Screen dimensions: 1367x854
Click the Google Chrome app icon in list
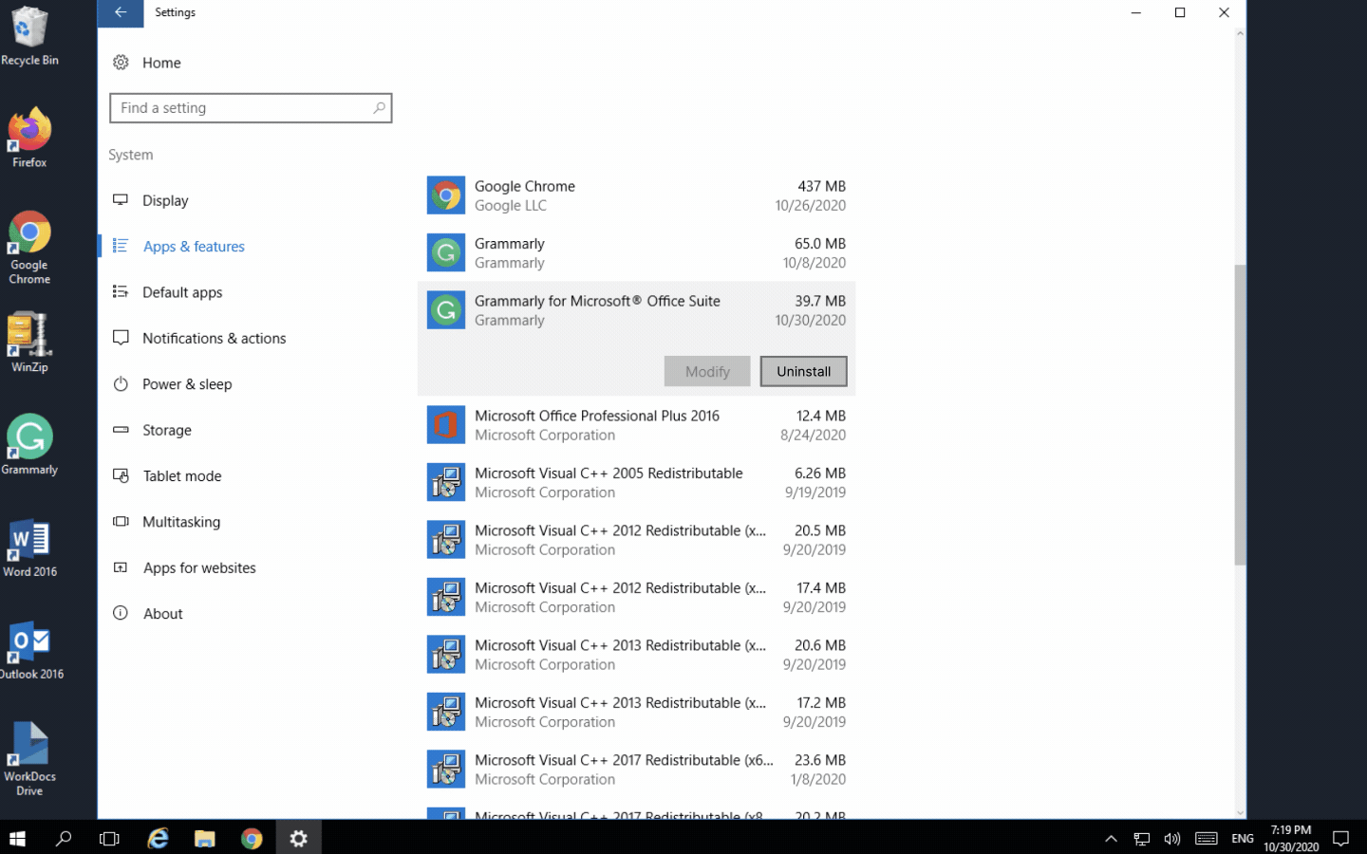click(445, 195)
